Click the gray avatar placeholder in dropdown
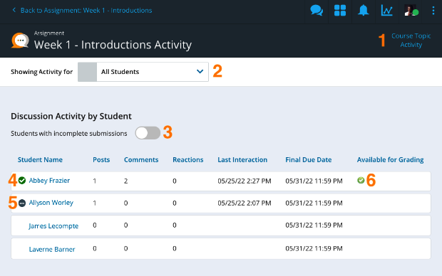This screenshot has width=442, height=276. [88, 72]
